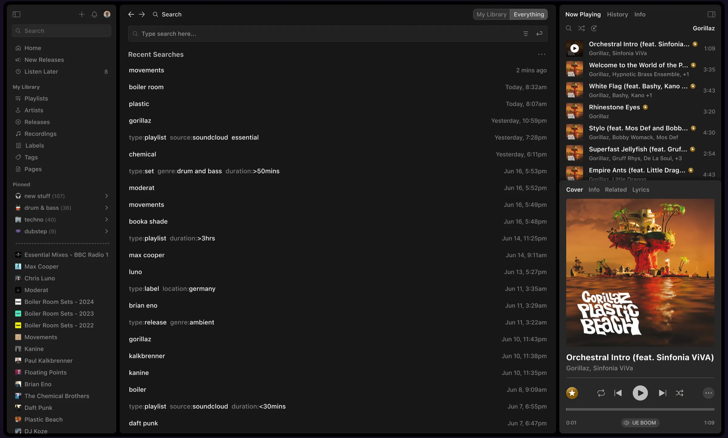Toggle star on Empire Ants track
This screenshot has height=438, width=728.
click(691, 170)
